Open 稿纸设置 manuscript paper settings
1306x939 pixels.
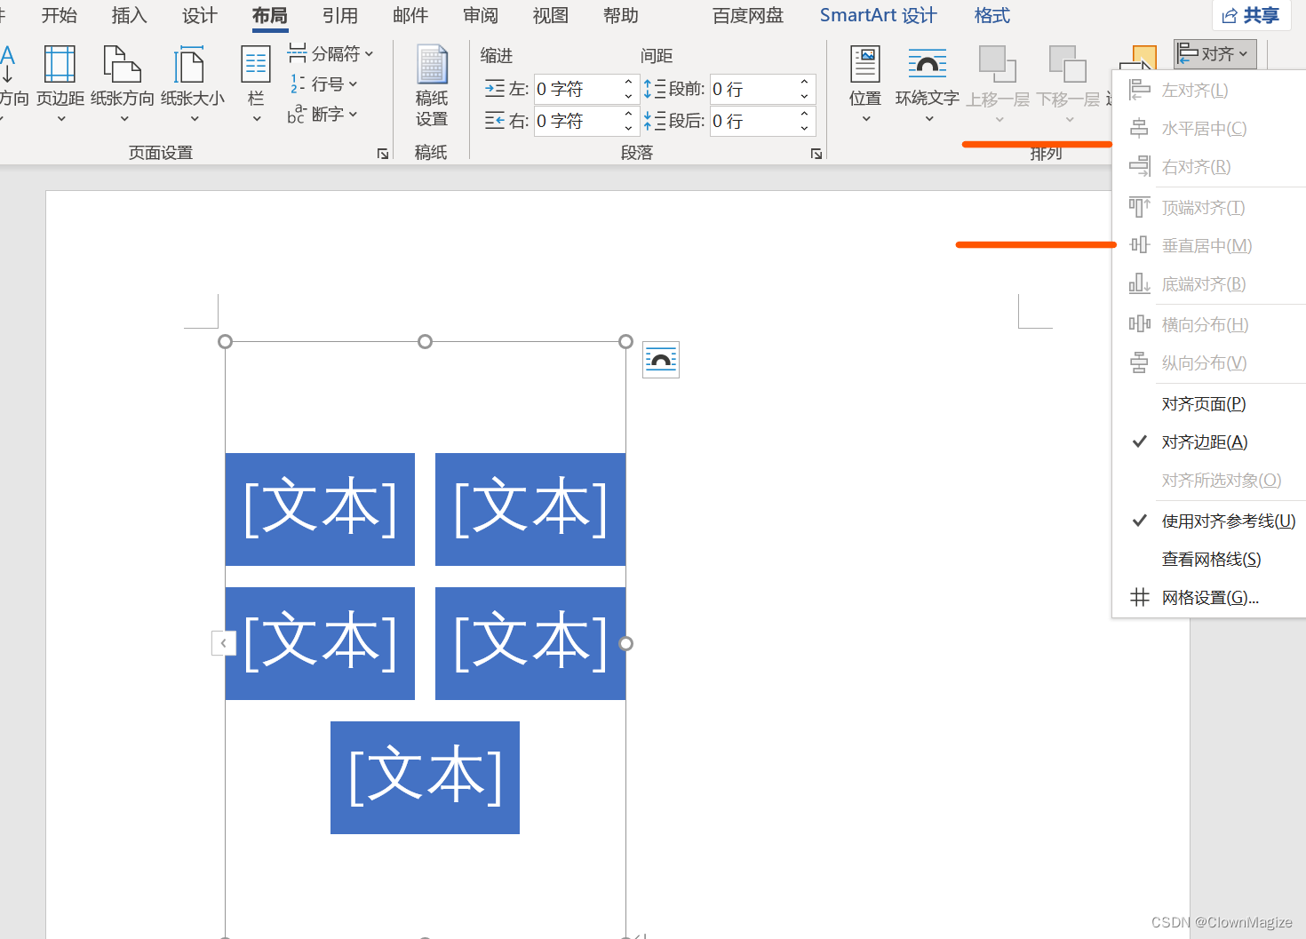(432, 86)
